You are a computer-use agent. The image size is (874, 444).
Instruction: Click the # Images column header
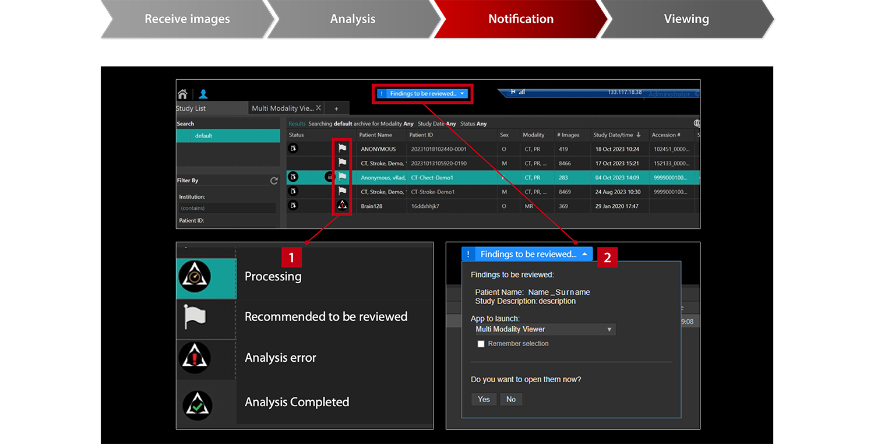568,135
